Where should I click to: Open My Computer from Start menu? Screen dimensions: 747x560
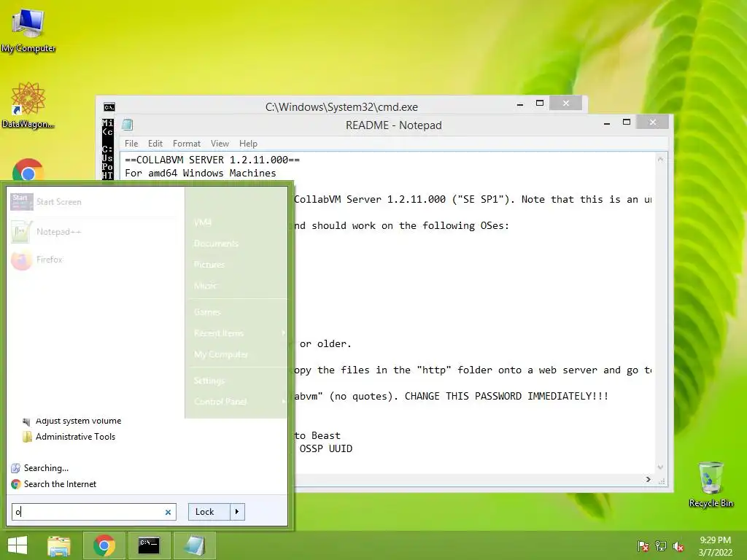coord(220,354)
